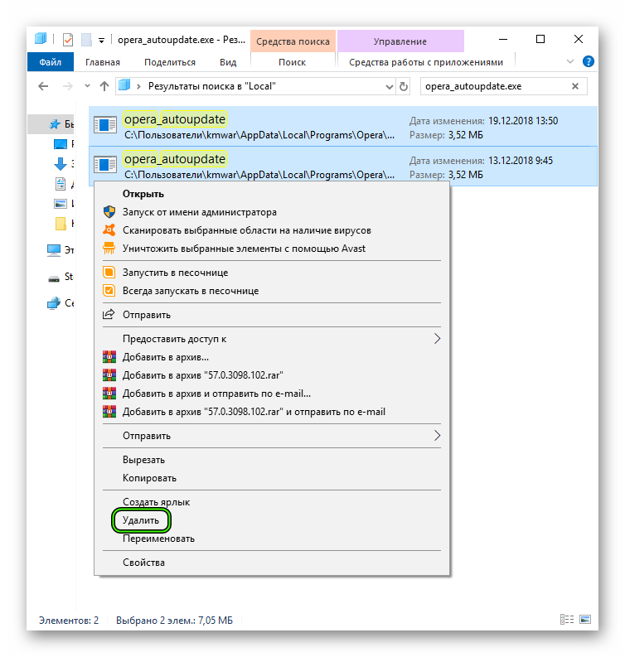
Task: Switch to the Главная tab
Action: [x=103, y=62]
